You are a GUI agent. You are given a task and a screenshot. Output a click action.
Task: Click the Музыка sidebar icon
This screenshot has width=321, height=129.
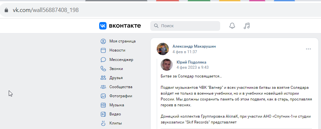(103, 105)
